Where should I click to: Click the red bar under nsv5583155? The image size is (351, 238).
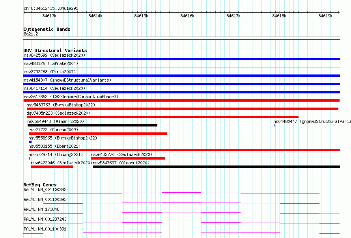(x=184, y=150)
